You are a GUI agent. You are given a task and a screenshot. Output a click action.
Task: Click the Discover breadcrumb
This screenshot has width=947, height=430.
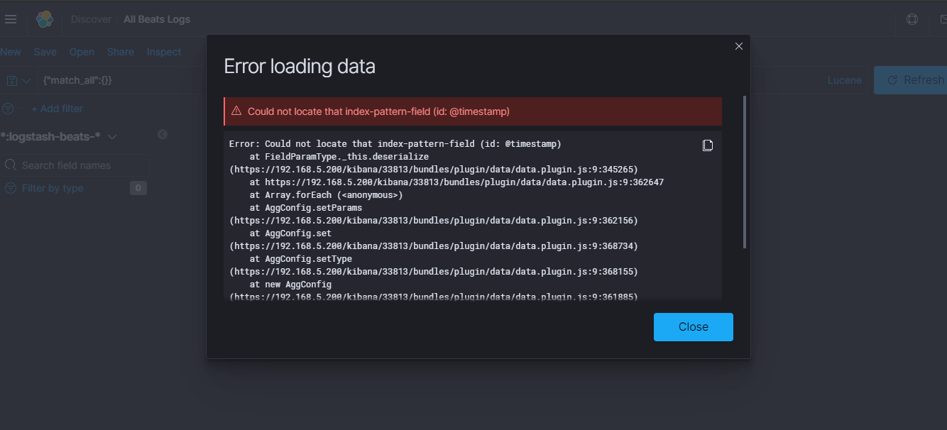[91, 18]
